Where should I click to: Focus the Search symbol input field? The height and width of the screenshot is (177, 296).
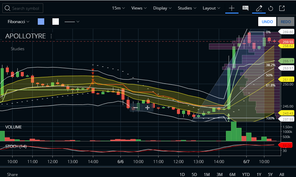pos(23,8)
